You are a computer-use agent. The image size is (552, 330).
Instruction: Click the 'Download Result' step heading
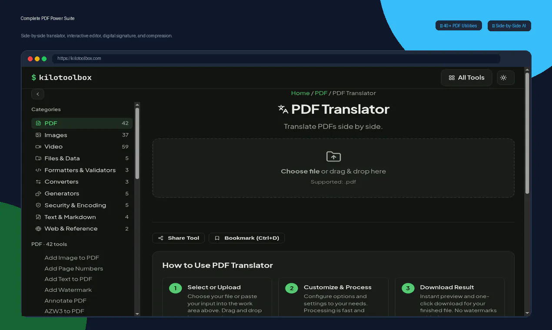447,287
